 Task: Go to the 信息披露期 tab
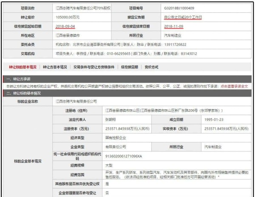129,67
